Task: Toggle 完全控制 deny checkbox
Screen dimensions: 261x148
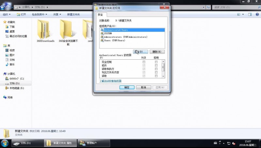Action: [156, 62]
